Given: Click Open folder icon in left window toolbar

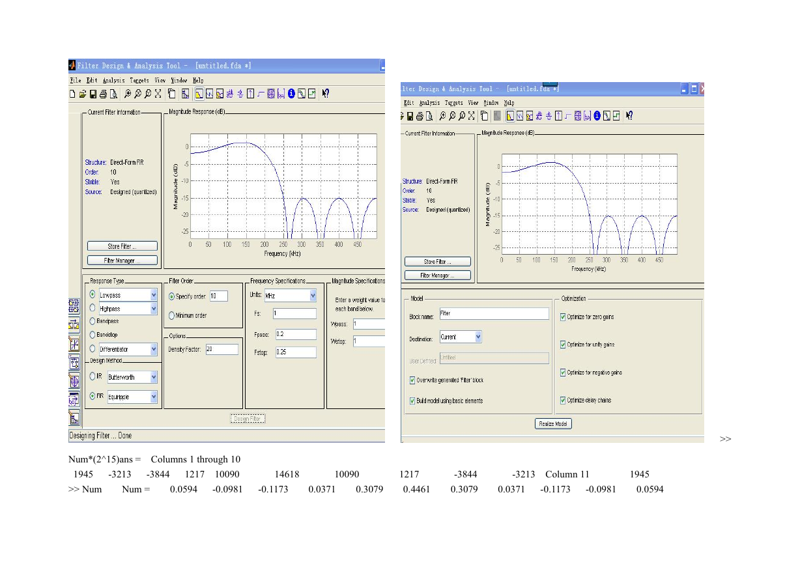Looking at the screenshot, I should click(83, 93).
